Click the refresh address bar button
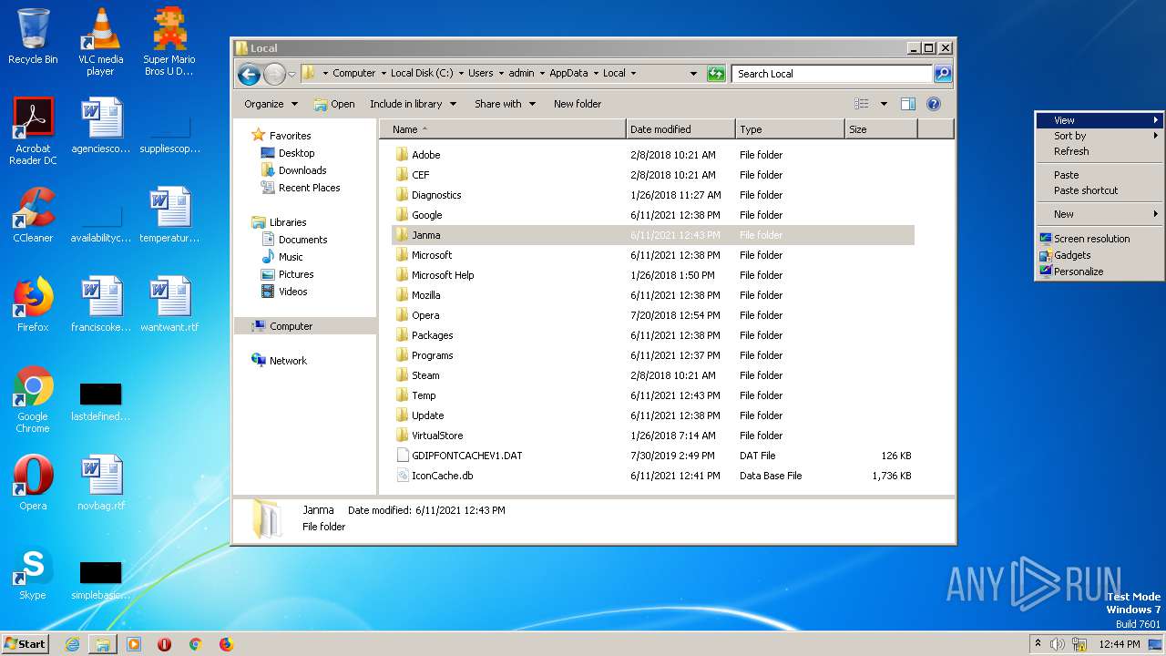Screen dimensions: 1166x656 point(716,74)
